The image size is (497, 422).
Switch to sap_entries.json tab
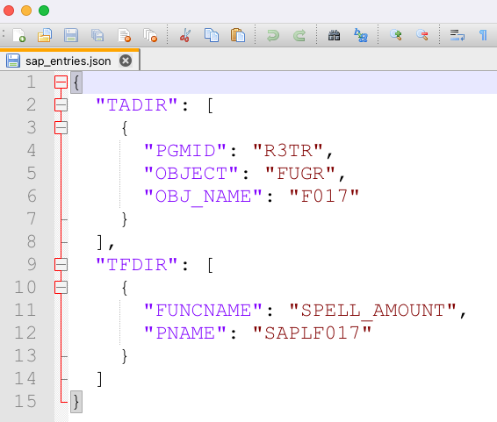coord(68,61)
